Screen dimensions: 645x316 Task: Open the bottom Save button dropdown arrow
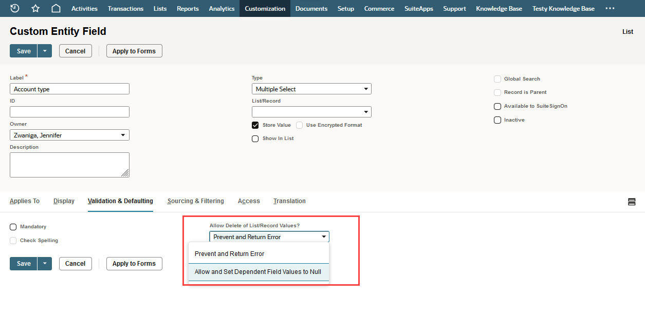(44, 263)
